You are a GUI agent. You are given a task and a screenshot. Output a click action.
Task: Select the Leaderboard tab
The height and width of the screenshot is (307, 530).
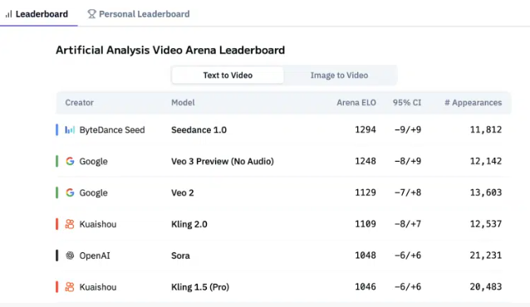click(x=37, y=14)
